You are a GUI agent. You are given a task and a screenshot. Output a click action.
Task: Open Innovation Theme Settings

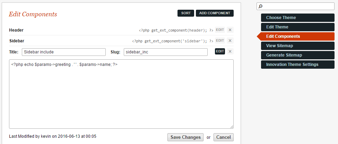298,65
